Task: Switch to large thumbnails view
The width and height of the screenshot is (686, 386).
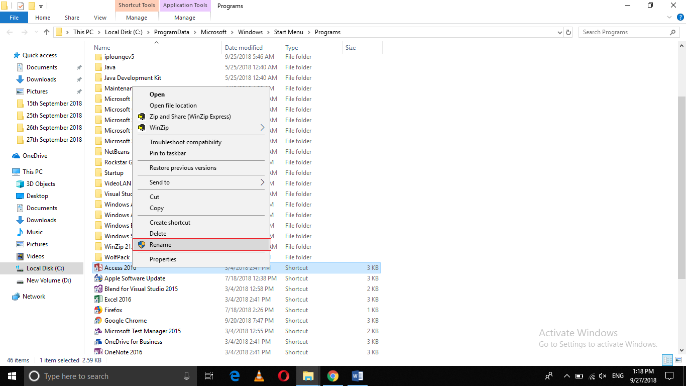Action: 679,360
